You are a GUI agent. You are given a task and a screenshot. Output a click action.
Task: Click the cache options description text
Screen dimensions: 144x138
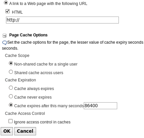pos(73,45)
